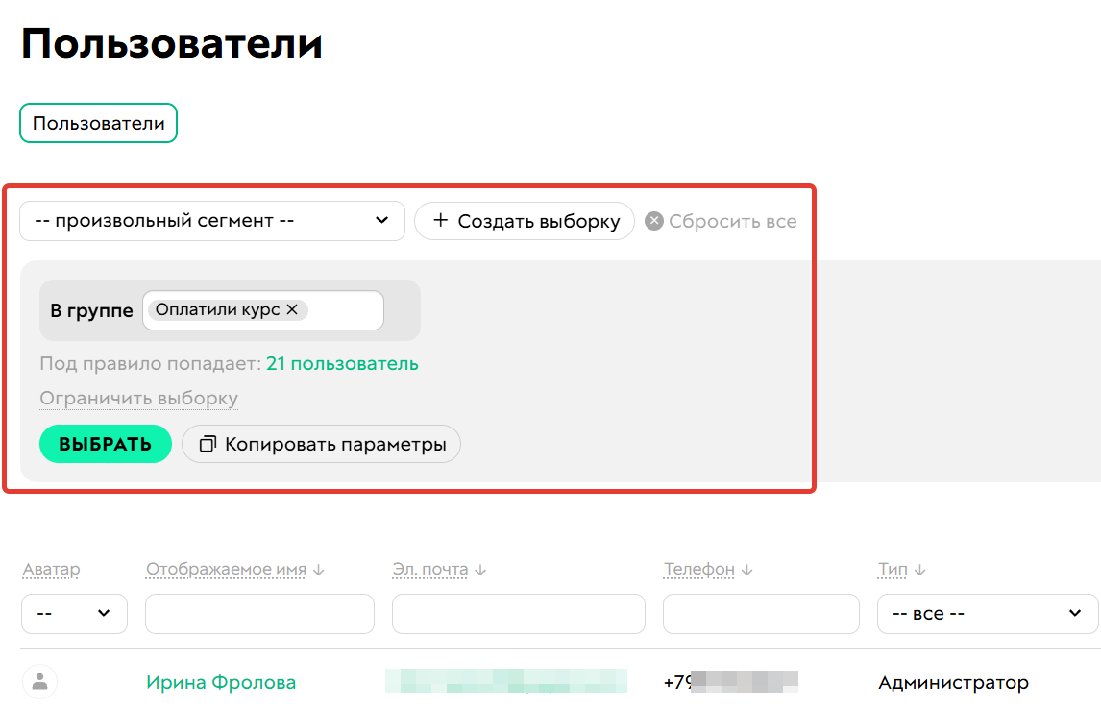
Task: Select the Пользователи tab
Action: (97, 122)
